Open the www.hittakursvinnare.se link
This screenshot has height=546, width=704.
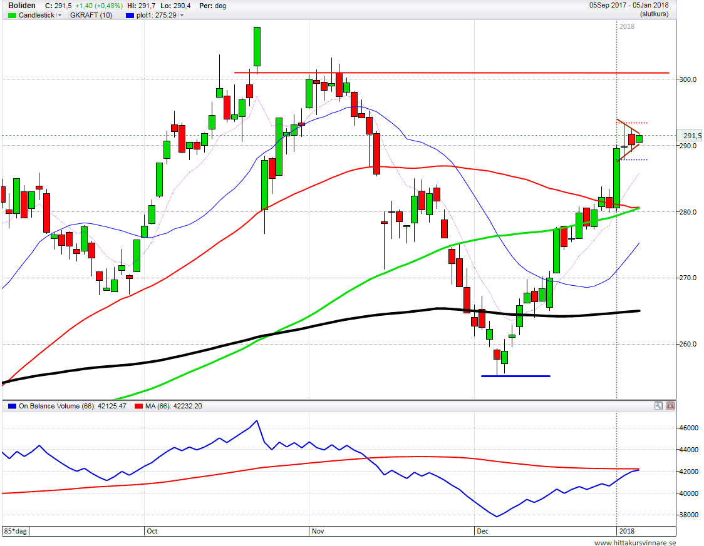pos(635,542)
